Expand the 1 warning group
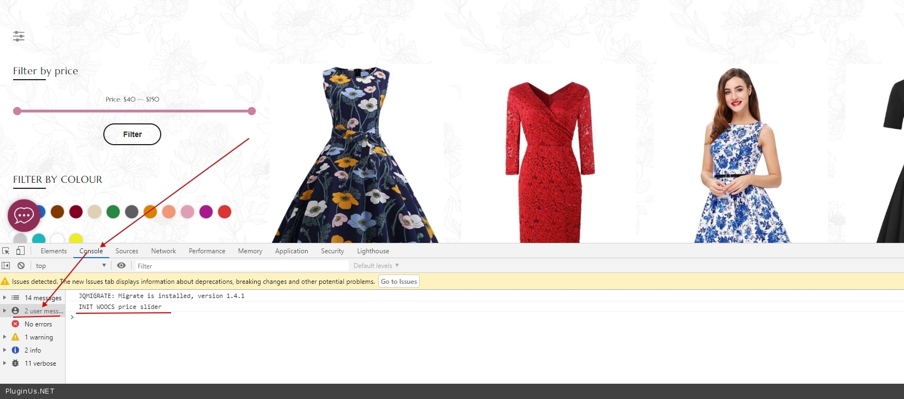Image resolution: width=904 pixels, height=399 pixels. [5, 337]
